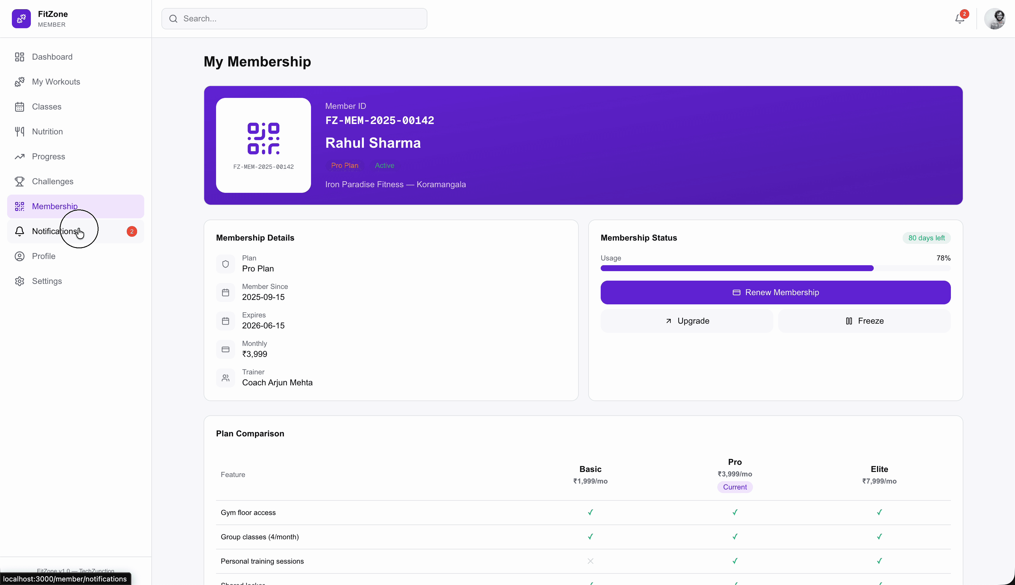
Task: Click the Challenges trophy icon
Action: pyautogui.click(x=19, y=181)
